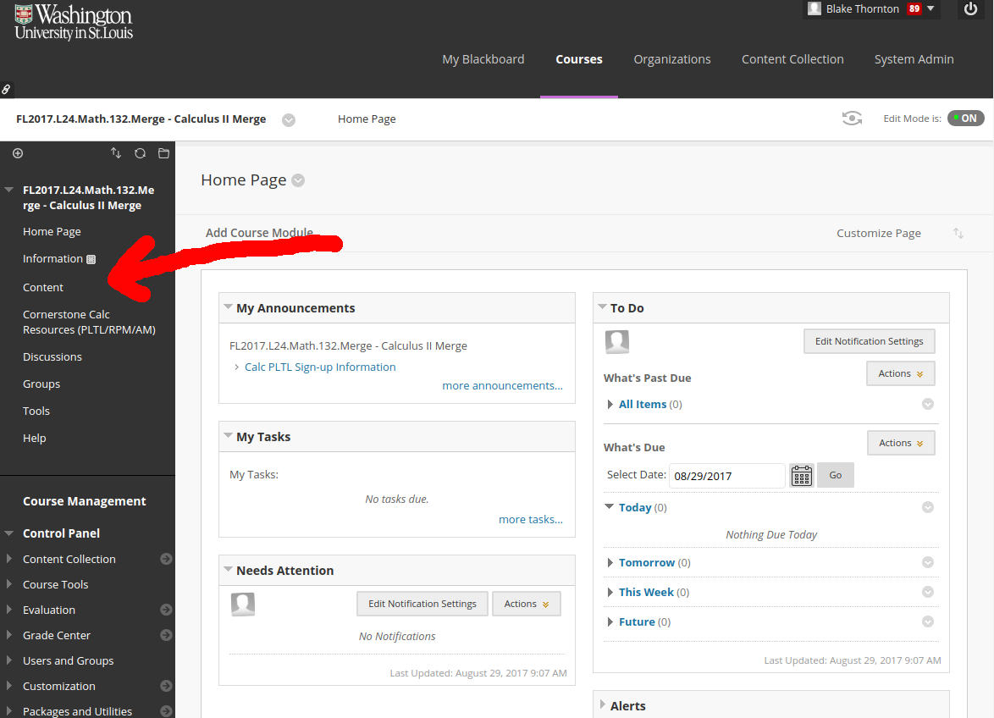
Task: Open course menu folder view icon
Action: [163, 153]
